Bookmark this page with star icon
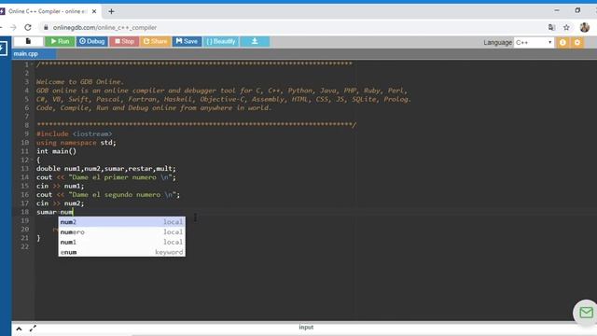 [x=566, y=27]
